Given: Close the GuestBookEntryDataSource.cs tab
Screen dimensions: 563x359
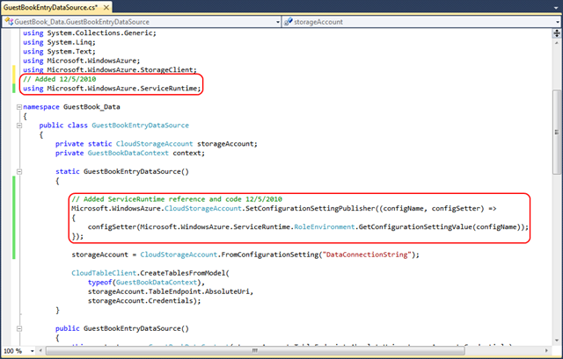Looking at the screenshot, I should coord(106,7).
